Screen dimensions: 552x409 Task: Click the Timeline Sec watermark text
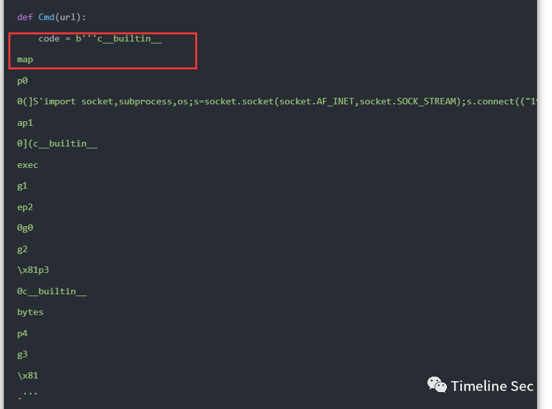492,386
